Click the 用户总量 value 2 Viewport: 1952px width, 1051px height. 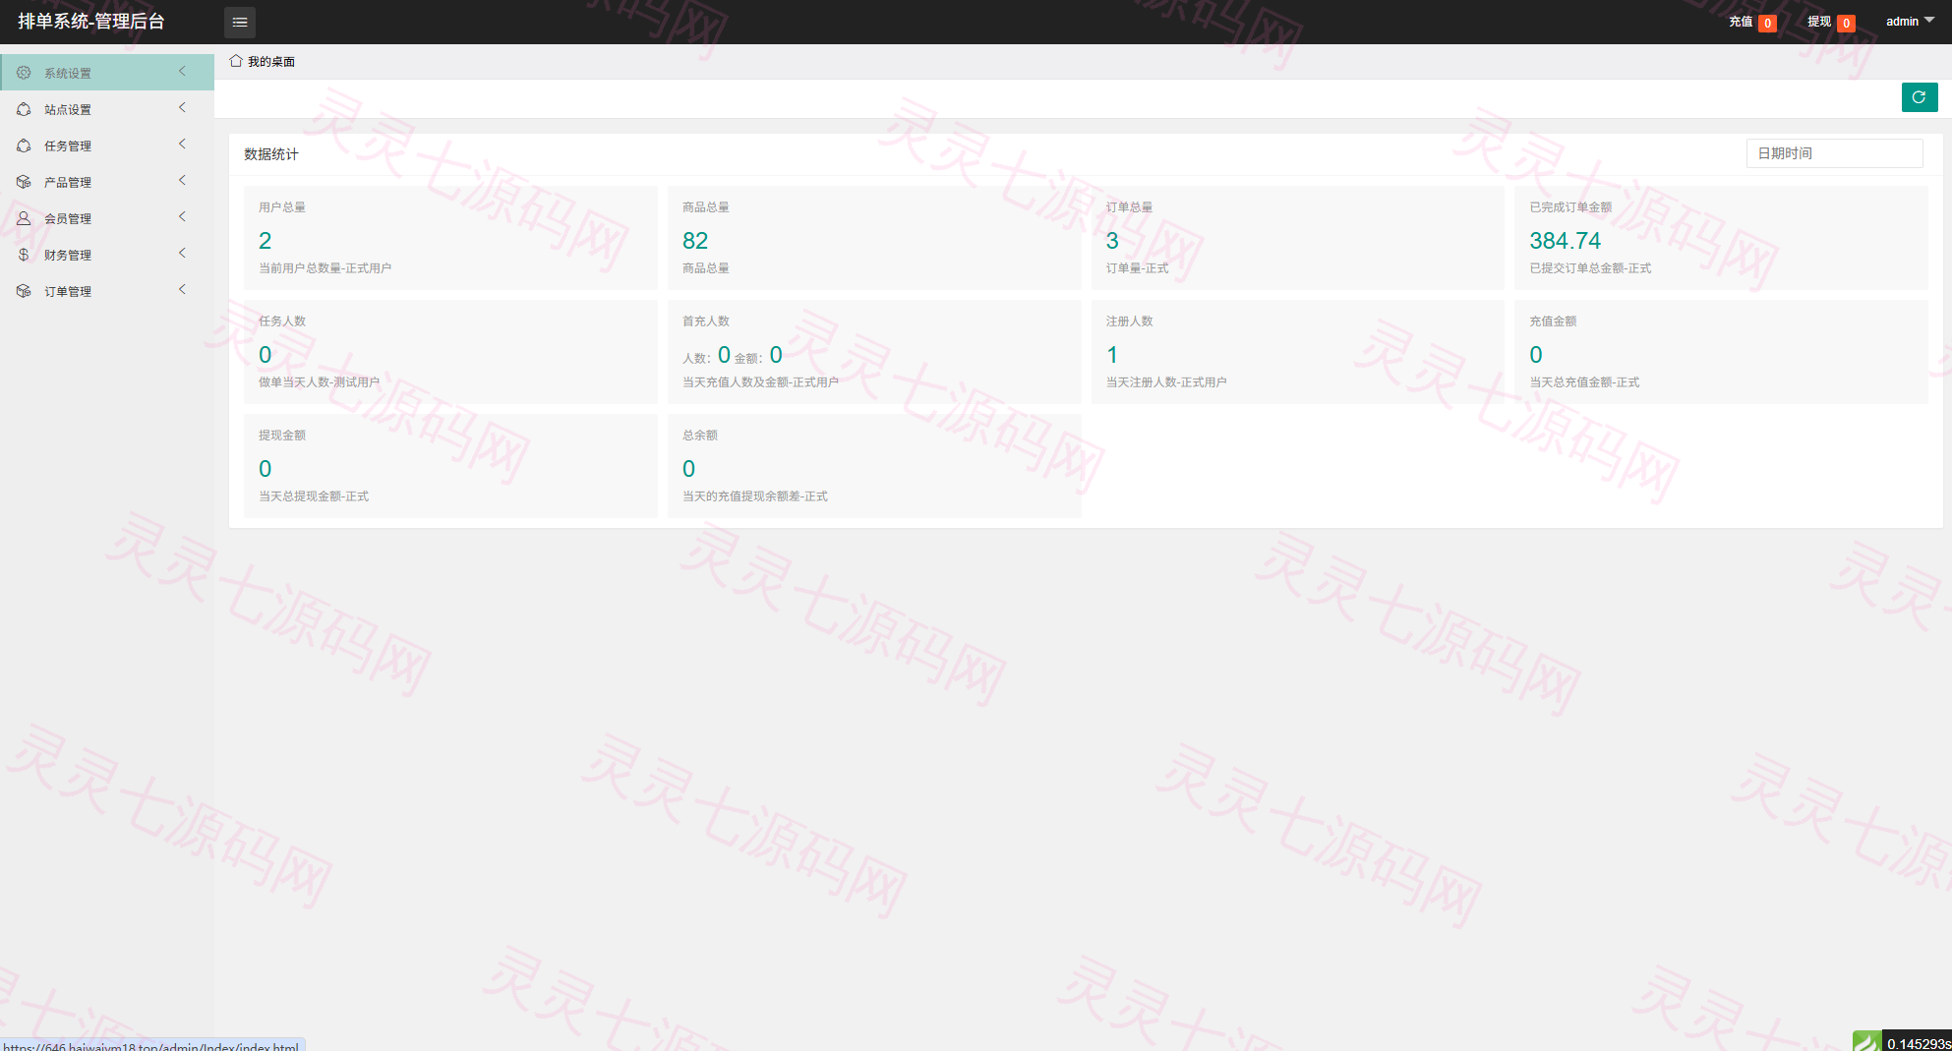[x=265, y=241]
